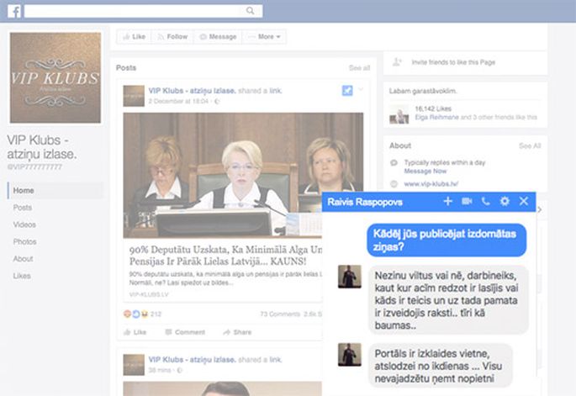Click the blue Kādēļ jūs publicējat message

coord(447,240)
